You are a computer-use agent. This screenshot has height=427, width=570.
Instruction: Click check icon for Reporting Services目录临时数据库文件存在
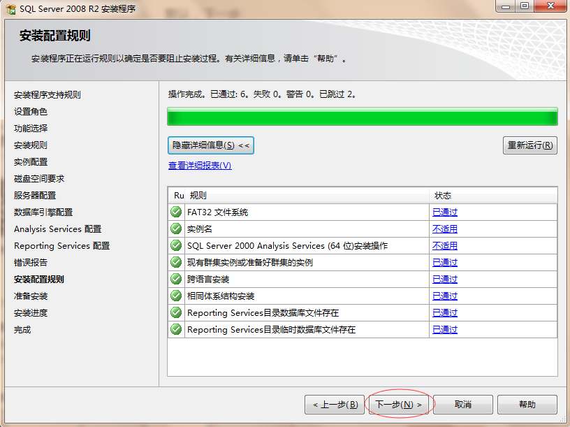tap(176, 329)
